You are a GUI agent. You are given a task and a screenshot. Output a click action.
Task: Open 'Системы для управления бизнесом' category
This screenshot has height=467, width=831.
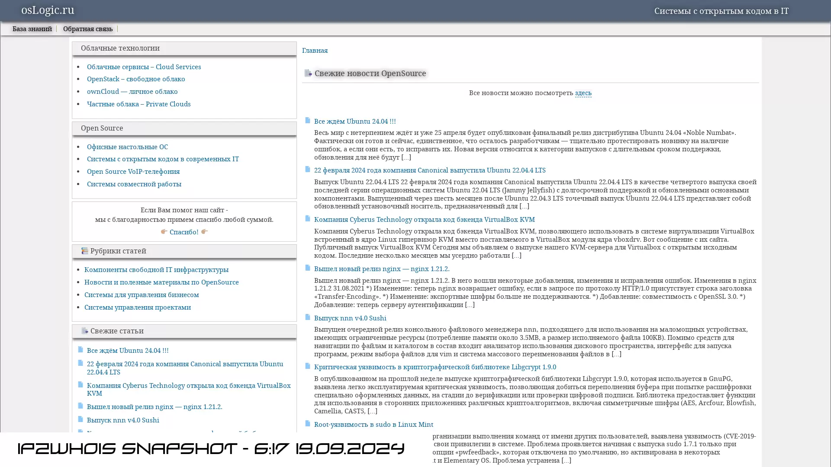tap(142, 295)
